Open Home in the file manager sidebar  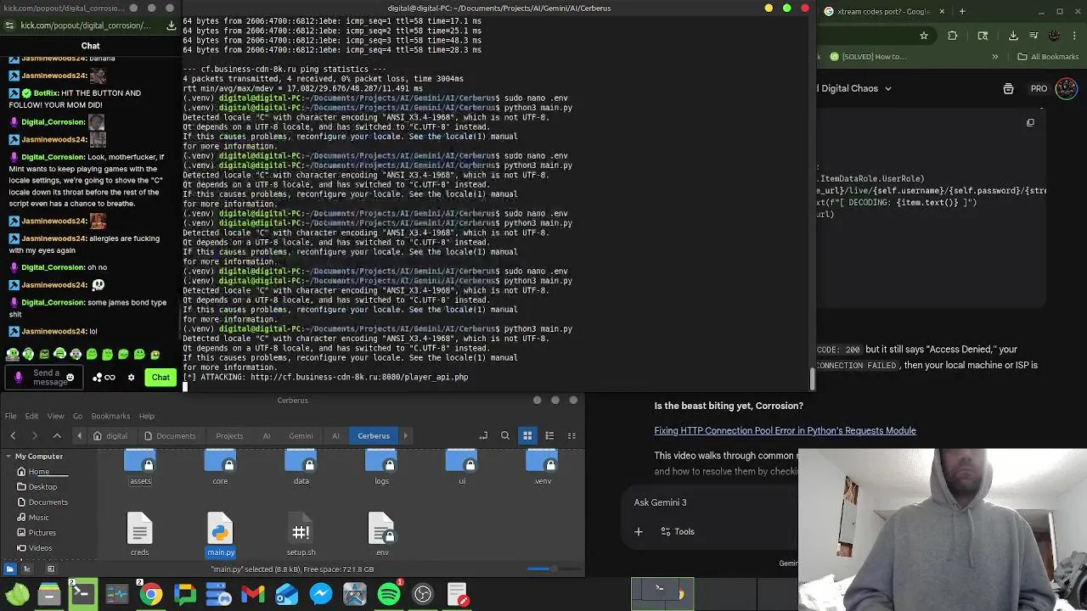point(39,472)
